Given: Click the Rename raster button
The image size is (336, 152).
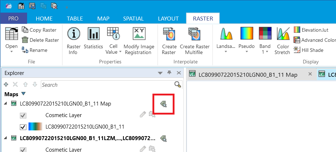Looking at the screenshot, I should pos(34,50).
